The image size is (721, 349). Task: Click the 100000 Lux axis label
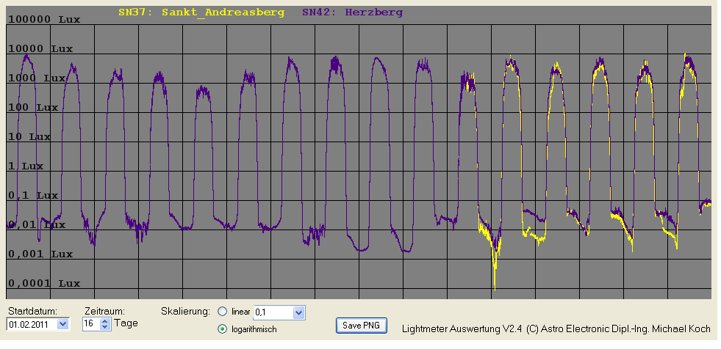tap(44, 20)
